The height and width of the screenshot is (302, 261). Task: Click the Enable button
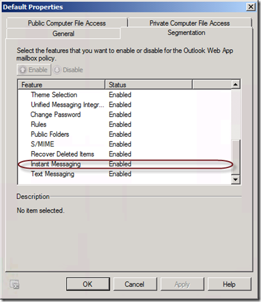pos(34,70)
